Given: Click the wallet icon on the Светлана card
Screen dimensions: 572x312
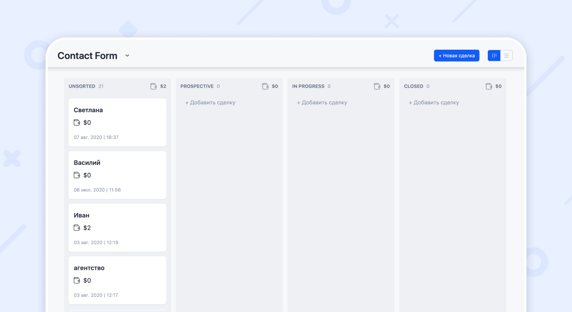Looking at the screenshot, I should (x=77, y=122).
